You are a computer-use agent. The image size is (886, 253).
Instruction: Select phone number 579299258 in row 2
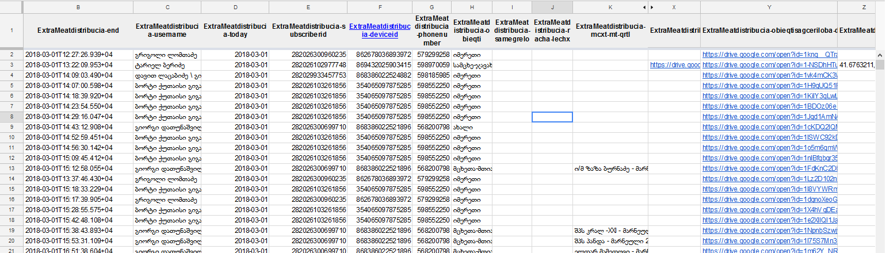coord(431,55)
